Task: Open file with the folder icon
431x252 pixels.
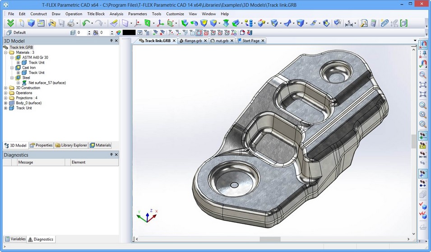Action: point(52,23)
